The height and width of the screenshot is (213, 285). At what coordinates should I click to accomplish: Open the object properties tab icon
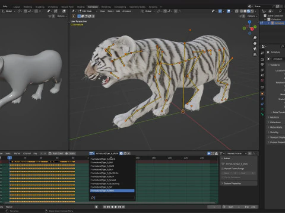click(262, 93)
